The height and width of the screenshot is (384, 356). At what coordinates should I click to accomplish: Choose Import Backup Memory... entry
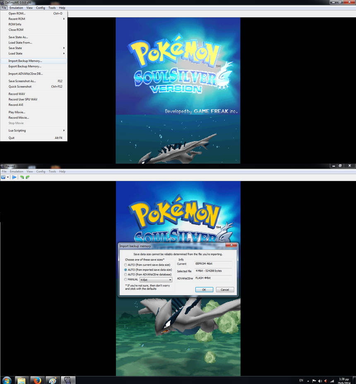(34, 61)
